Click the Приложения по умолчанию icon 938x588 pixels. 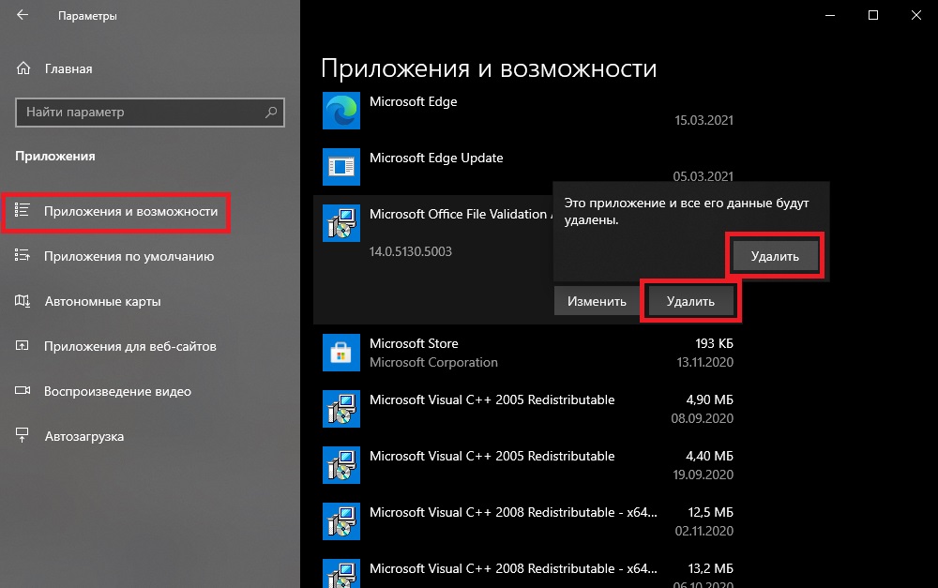[x=23, y=255]
